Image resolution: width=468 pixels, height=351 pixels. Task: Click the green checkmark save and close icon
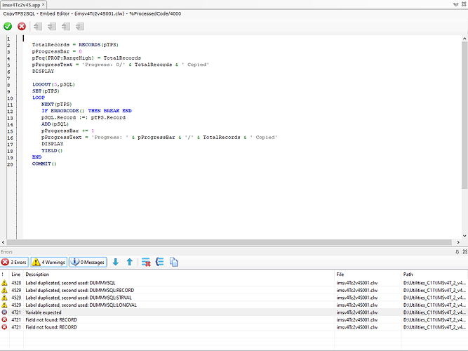click(8, 27)
